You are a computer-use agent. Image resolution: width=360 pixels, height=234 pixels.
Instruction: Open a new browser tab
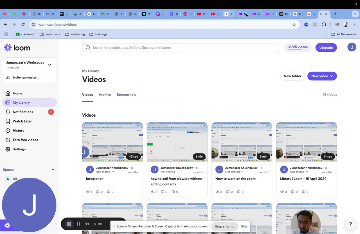click(335, 14)
